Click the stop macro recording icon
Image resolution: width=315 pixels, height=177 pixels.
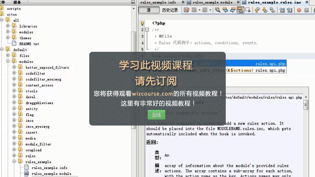(x=306, y=10)
